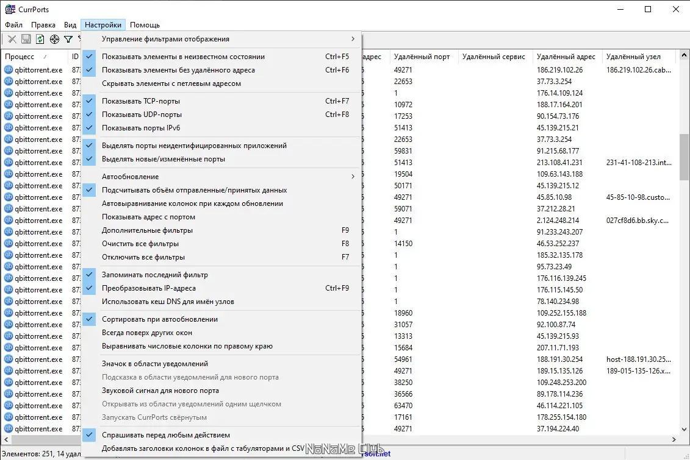Open the Помощь menu
The image size is (690, 460).
coord(145,25)
